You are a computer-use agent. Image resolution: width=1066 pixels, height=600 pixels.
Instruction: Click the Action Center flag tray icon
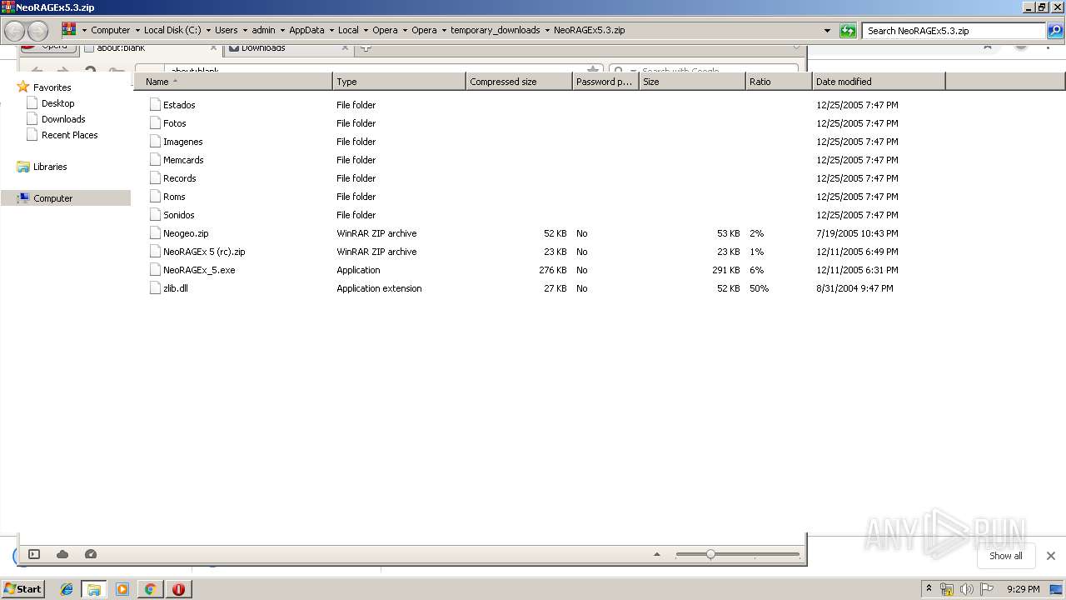pos(987,589)
